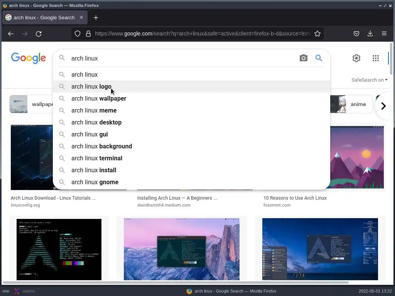Image resolution: width=395 pixels, height=296 pixels.
Task: Open black terminal neofetch image thumbnail
Action: coord(59,249)
